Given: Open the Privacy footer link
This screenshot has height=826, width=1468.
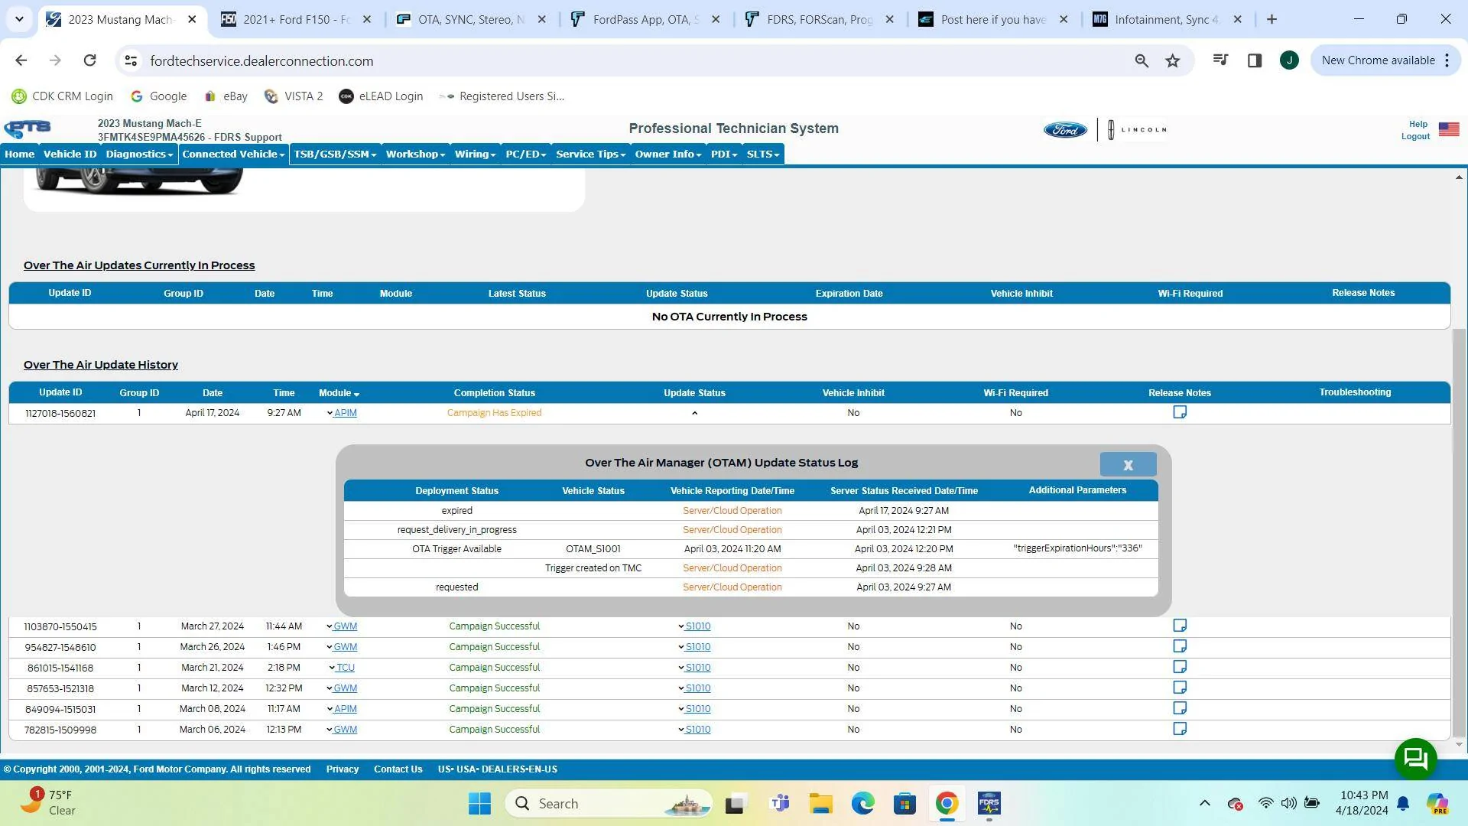Looking at the screenshot, I should [x=342, y=769].
